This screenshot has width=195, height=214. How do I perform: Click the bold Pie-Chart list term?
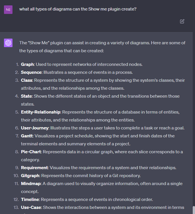point(31,152)
